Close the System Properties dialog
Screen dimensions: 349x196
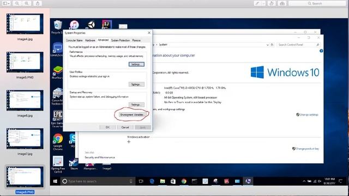pos(149,33)
